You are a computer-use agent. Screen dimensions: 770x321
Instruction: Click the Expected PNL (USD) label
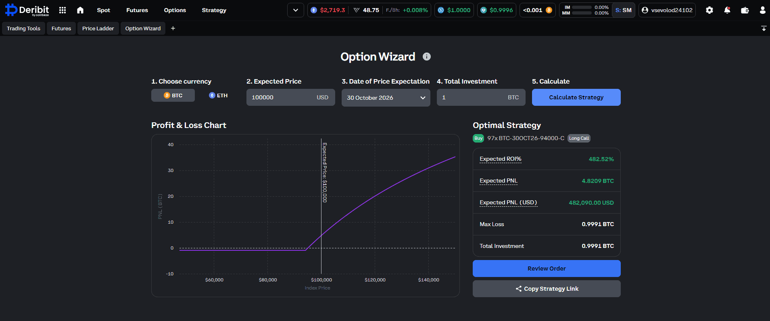point(508,203)
